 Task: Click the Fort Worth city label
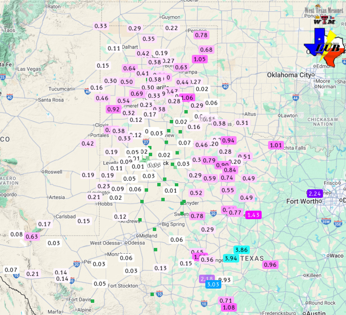pos(302,201)
